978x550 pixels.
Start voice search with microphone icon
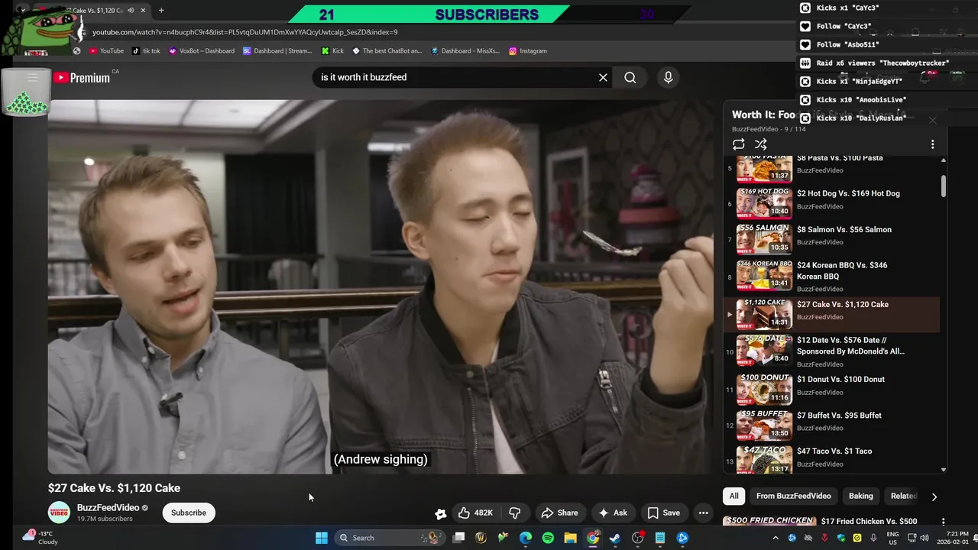(668, 77)
